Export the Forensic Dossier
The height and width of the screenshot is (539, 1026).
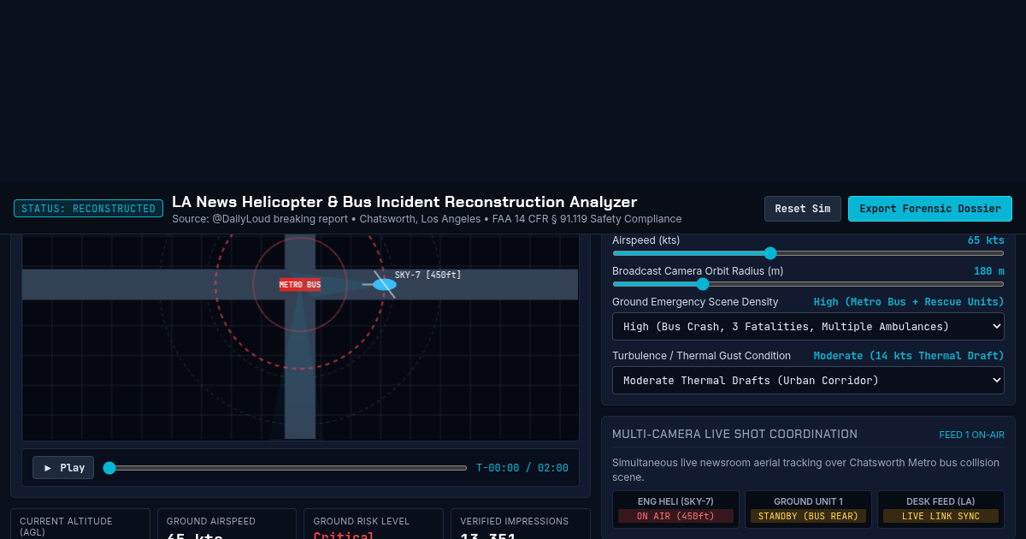(x=930, y=209)
